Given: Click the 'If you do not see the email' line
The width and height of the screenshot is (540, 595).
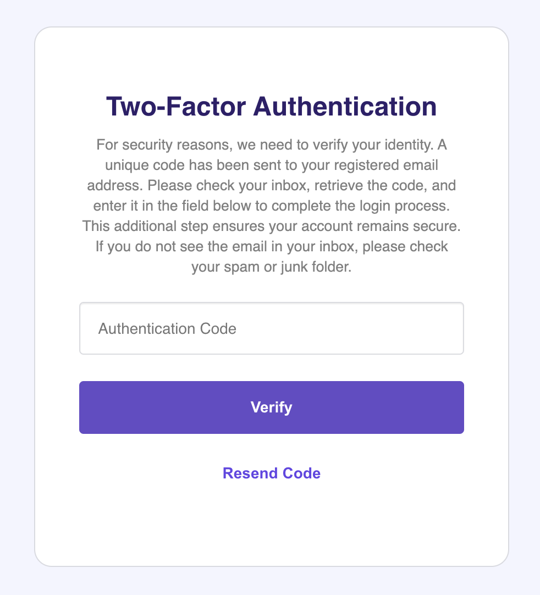Looking at the screenshot, I should [271, 247].
